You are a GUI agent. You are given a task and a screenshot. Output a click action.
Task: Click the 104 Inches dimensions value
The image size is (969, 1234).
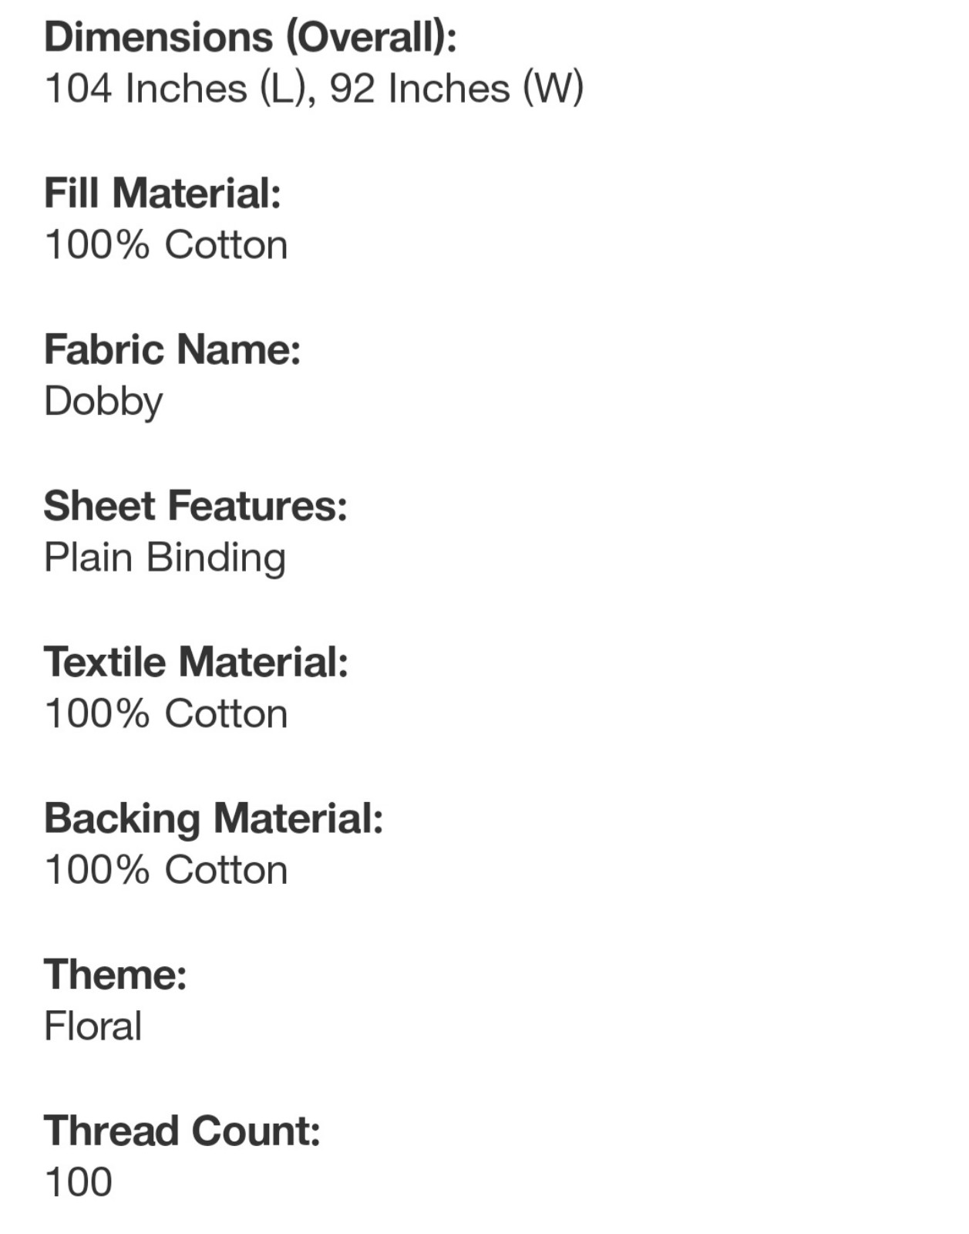(315, 89)
